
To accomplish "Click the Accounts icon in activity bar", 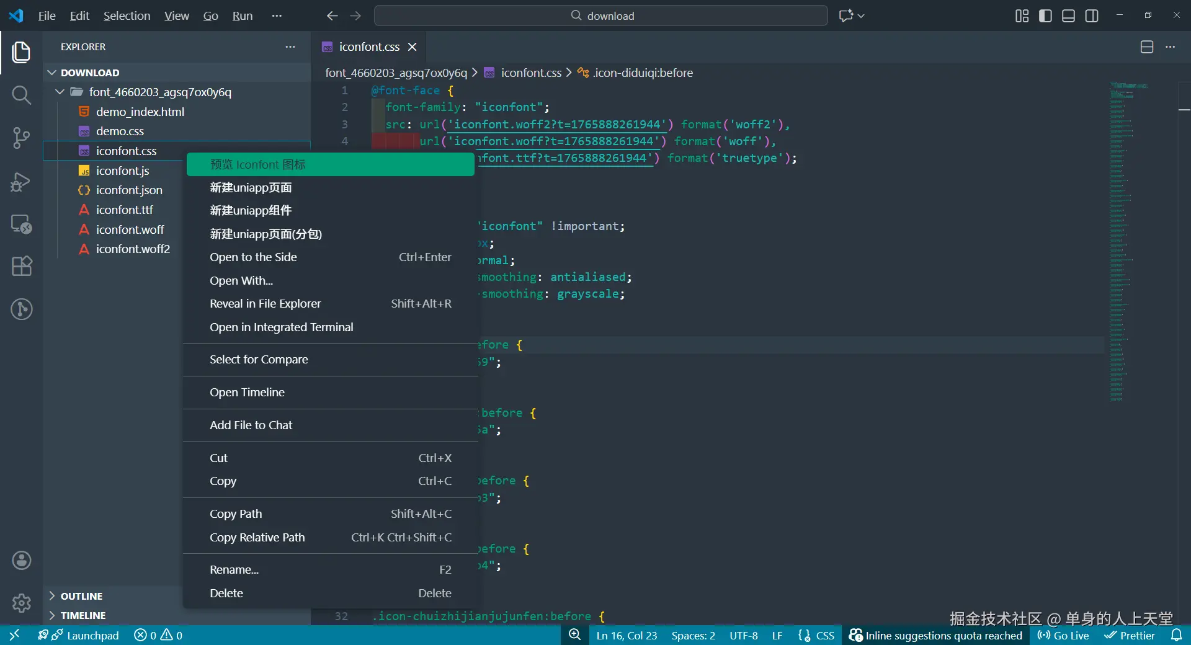I will [x=21, y=561].
